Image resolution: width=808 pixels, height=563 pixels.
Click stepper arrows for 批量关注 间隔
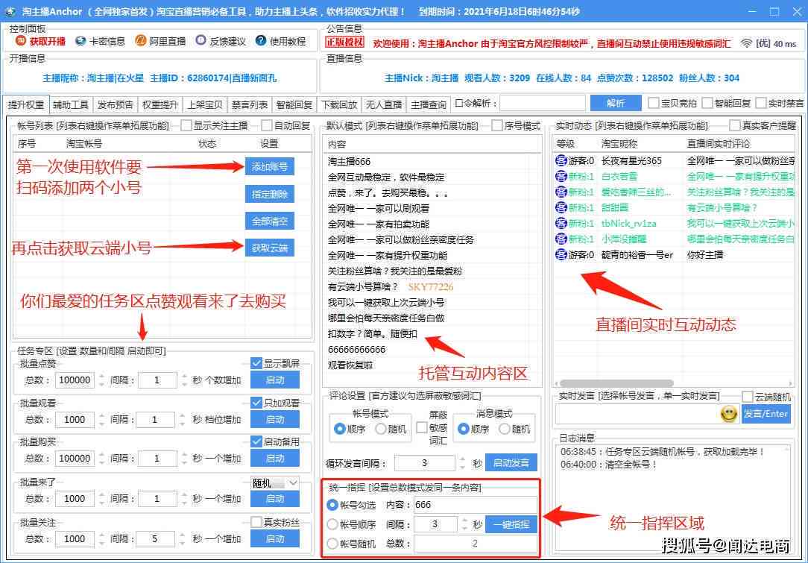click(184, 539)
